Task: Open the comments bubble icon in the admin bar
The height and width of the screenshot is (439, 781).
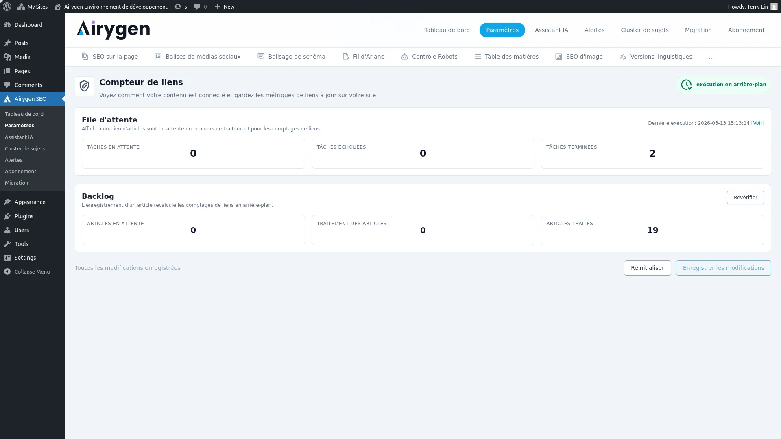Action: (x=197, y=7)
